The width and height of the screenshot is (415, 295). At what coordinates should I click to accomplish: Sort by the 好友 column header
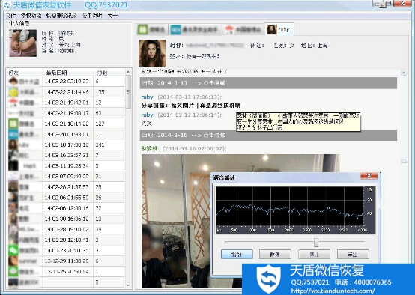point(24,73)
